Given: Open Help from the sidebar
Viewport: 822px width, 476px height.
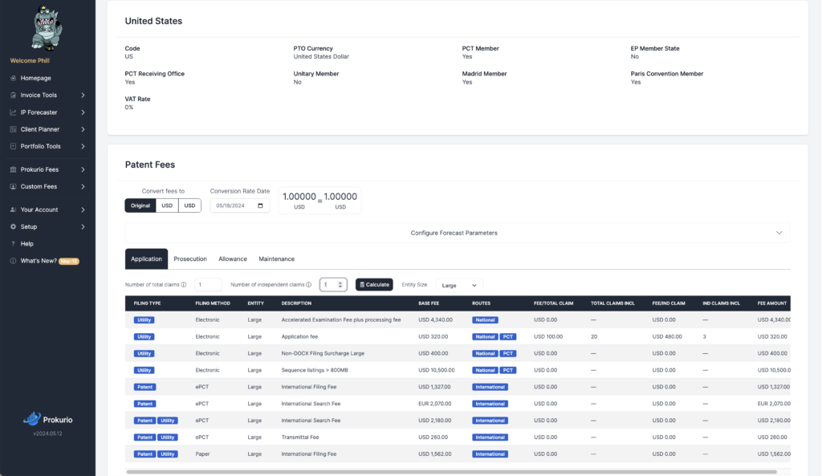Looking at the screenshot, I should click(x=26, y=244).
